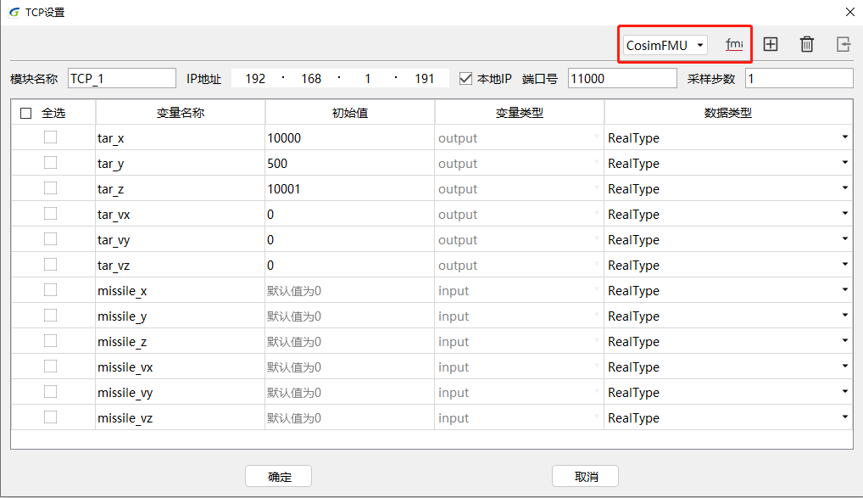863x498 pixels.
Task: Click the 取消 cancel button
Action: (585, 476)
